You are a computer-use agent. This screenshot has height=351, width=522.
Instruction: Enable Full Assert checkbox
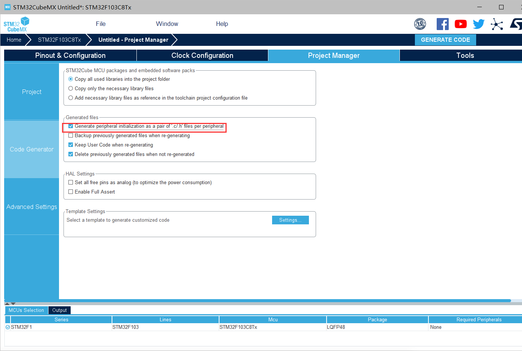[71, 192]
